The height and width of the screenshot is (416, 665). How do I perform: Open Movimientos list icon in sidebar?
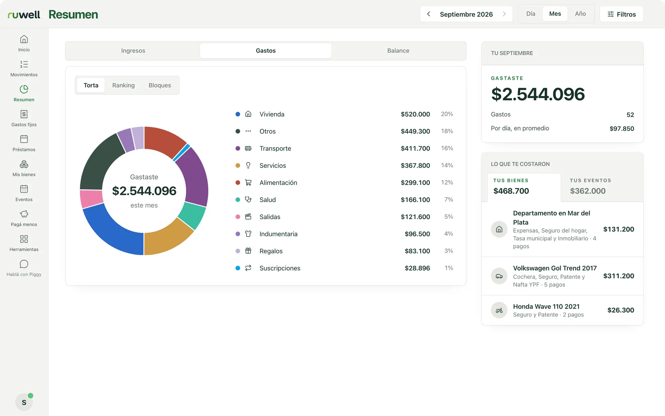coord(24,64)
